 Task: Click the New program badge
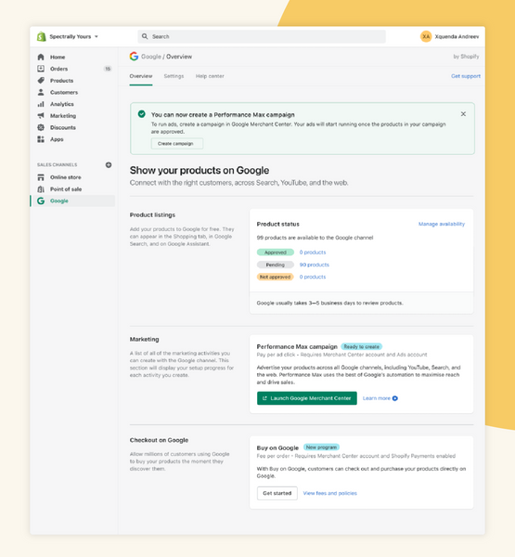pos(321,447)
